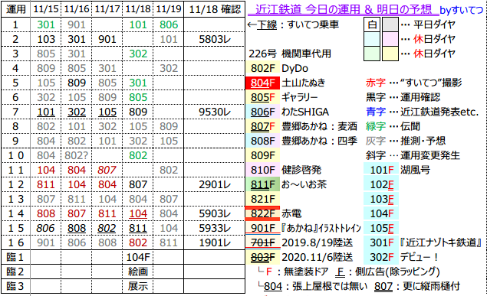Screen dimensions: 487x296
Task: Click the 810F 健診啓発 legend cell
Action: 263,170
